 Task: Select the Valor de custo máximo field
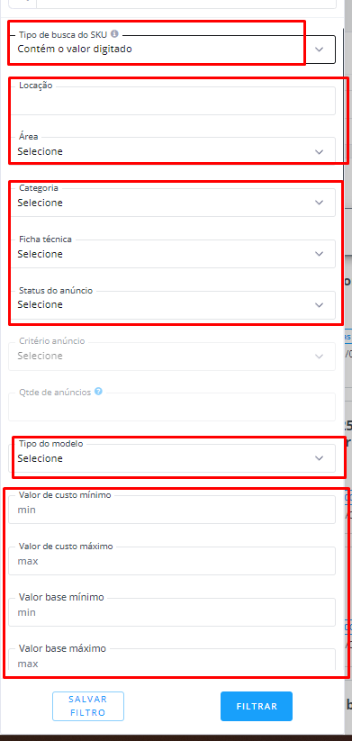point(172,561)
